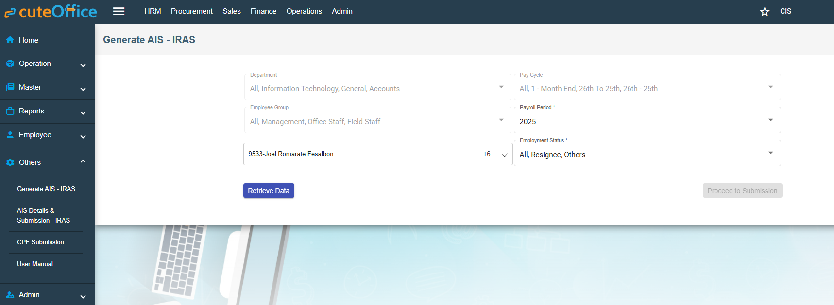The image size is (834, 305).
Task: Click the CIS search input field
Action: pos(805,11)
